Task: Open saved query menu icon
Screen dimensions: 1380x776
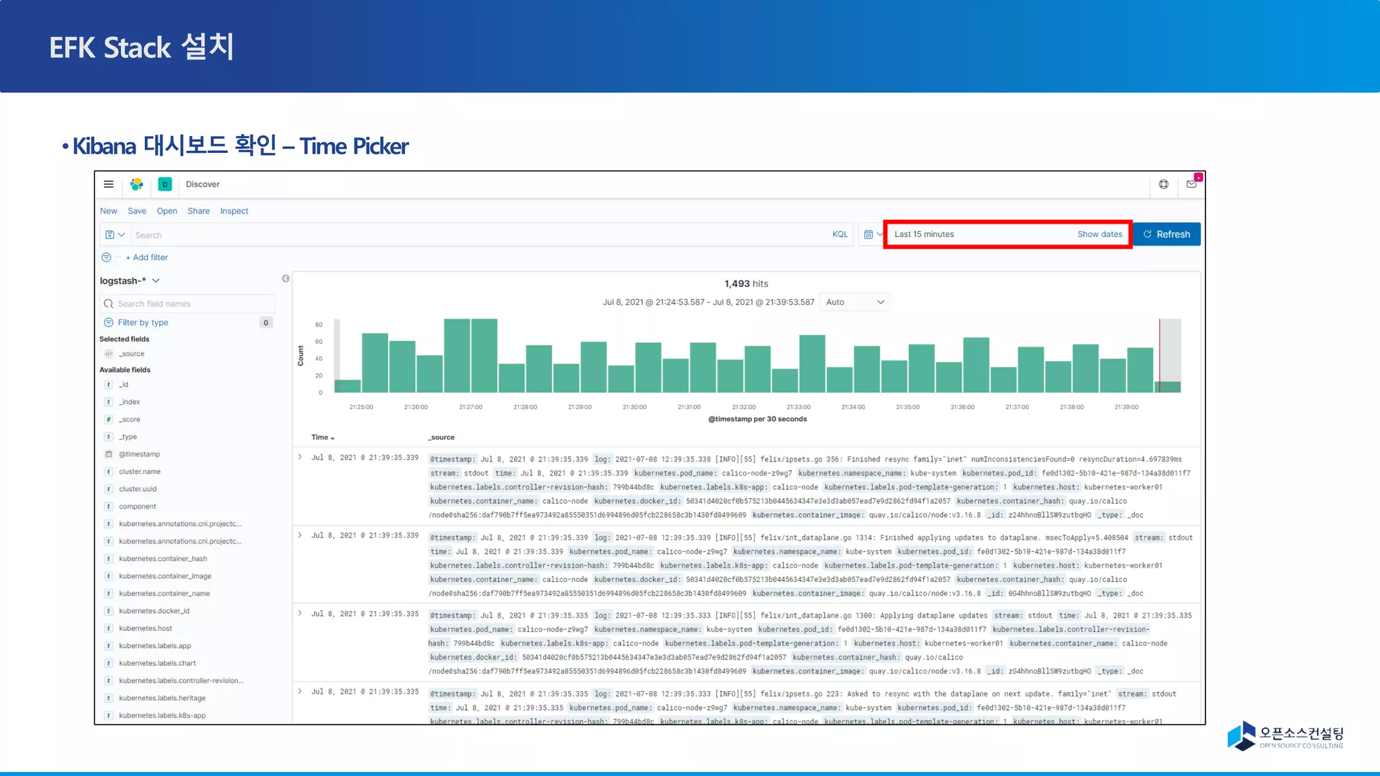Action: [x=115, y=234]
